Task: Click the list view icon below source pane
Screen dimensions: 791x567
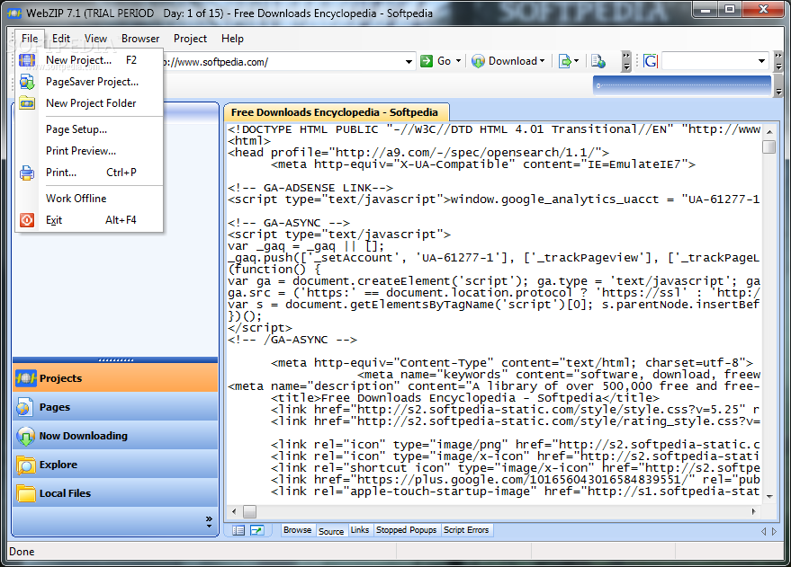Action: (x=238, y=530)
